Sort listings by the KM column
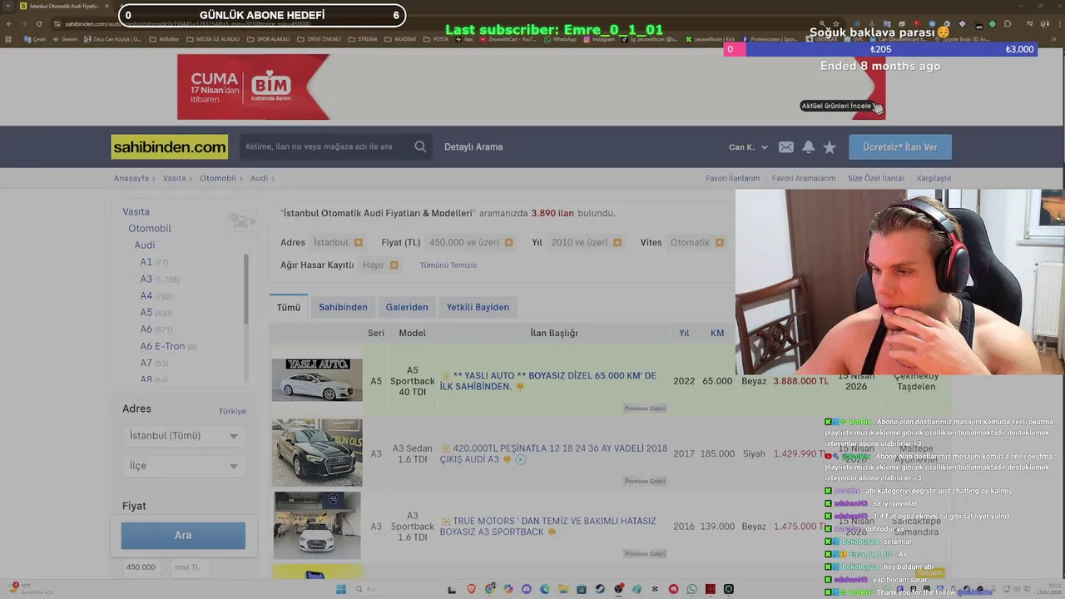The width and height of the screenshot is (1065, 599). point(717,333)
